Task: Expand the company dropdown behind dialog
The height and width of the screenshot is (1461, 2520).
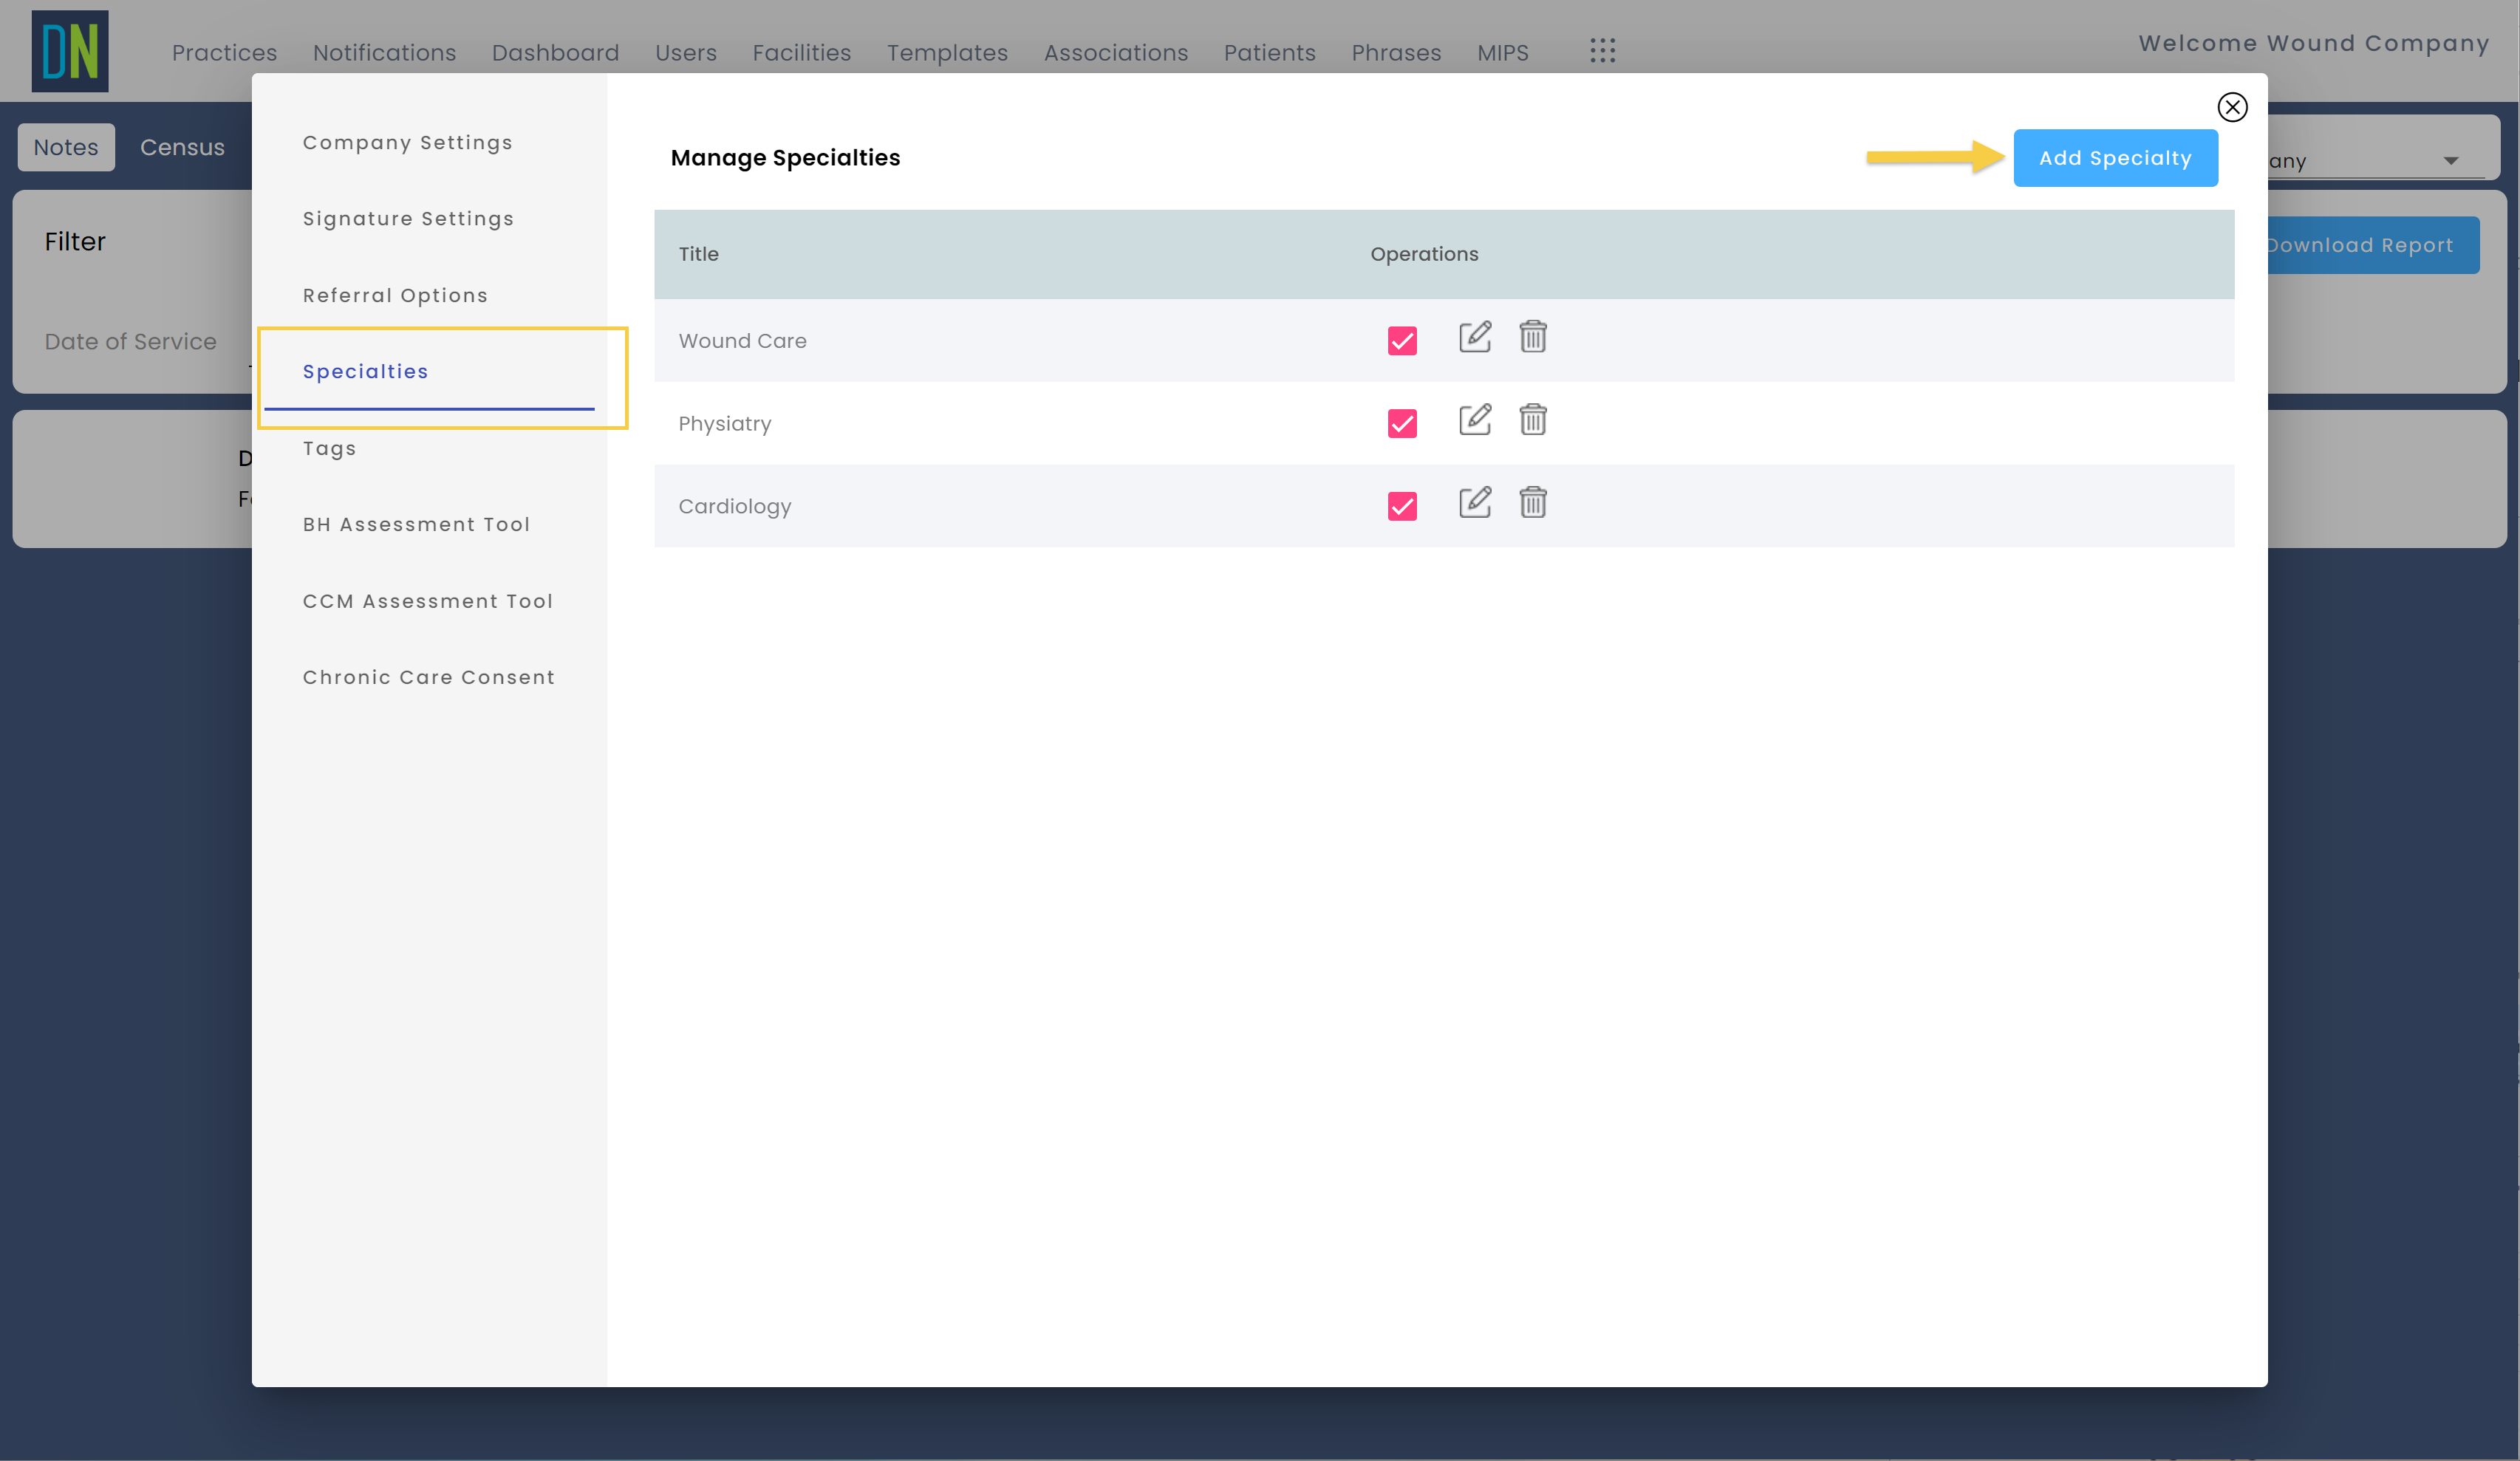Action: tap(2450, 161)
